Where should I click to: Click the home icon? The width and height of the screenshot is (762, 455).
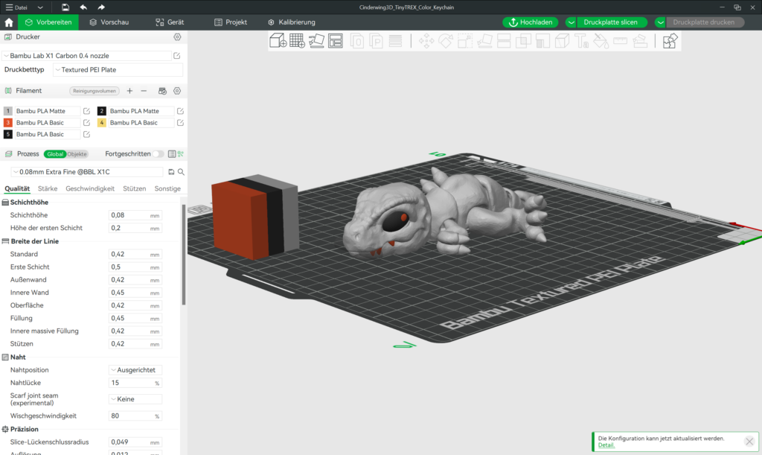[x=9, y=22]
